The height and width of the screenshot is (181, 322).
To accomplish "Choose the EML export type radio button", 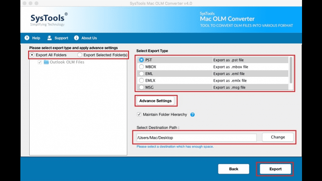I will [x=141, y=74].
